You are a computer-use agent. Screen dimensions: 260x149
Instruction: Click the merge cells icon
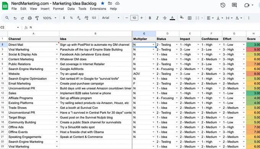pos(197,18)
